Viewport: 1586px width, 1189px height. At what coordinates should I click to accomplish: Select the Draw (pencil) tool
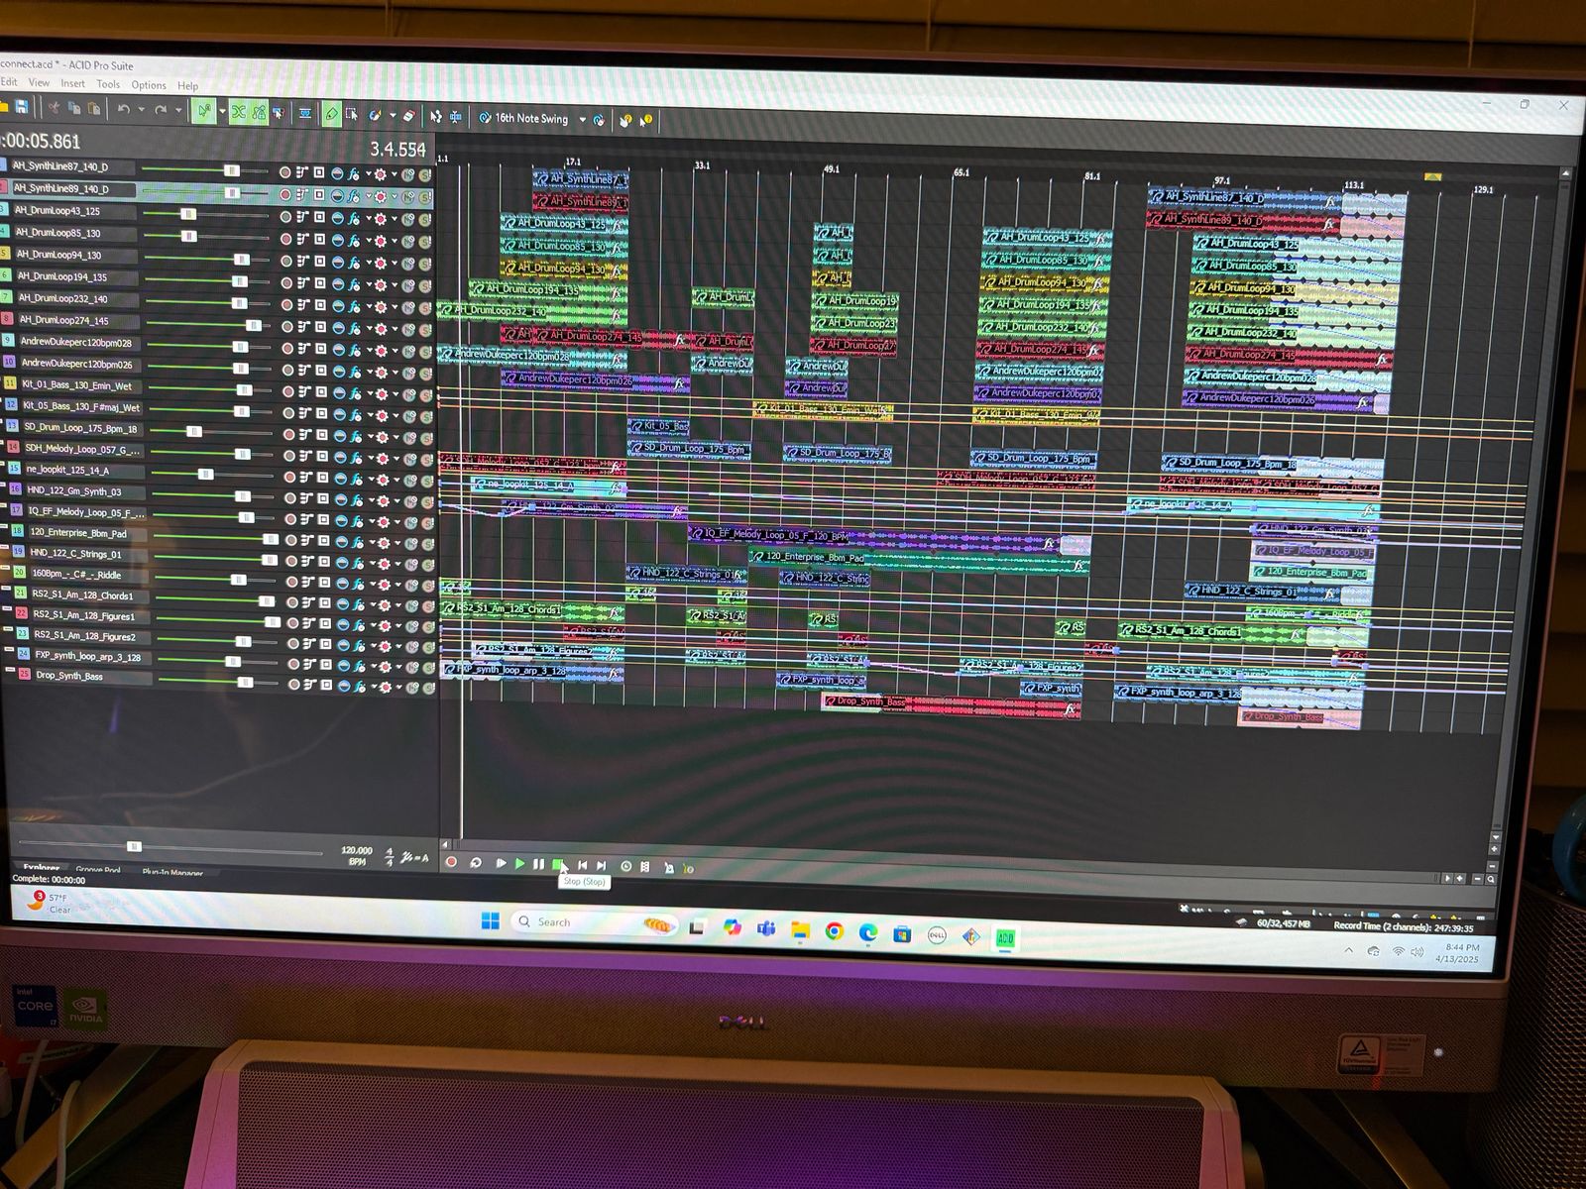pyautogui.click(x=331, y=114)
